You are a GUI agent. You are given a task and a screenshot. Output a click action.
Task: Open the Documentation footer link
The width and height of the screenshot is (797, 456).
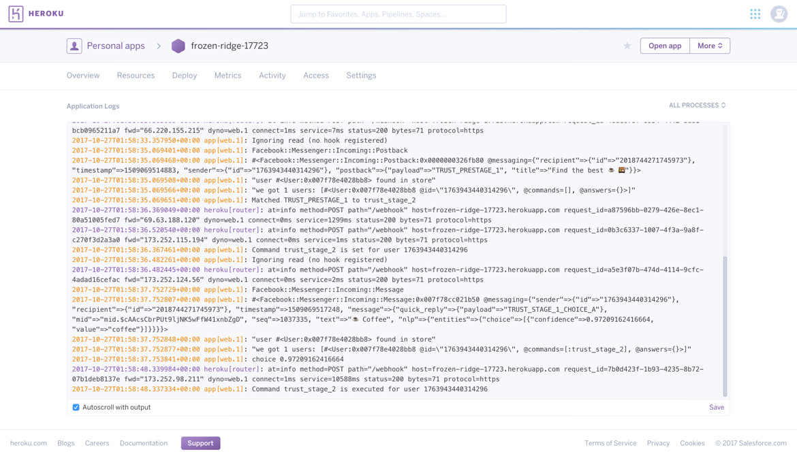(x=144, y=443)
